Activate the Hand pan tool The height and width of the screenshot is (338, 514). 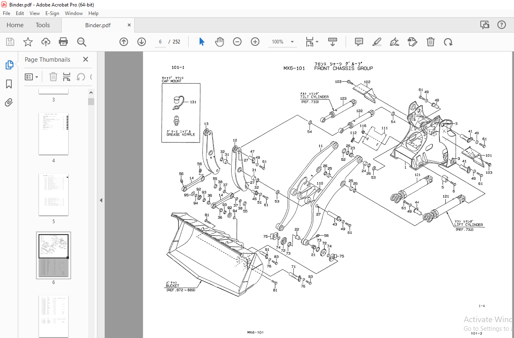coord(219,42)
